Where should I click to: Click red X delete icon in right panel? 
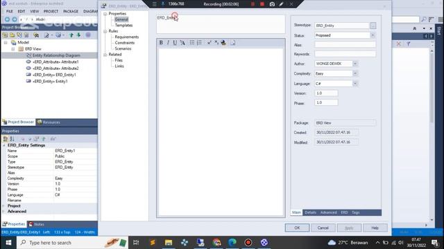[x=398, y=44]
